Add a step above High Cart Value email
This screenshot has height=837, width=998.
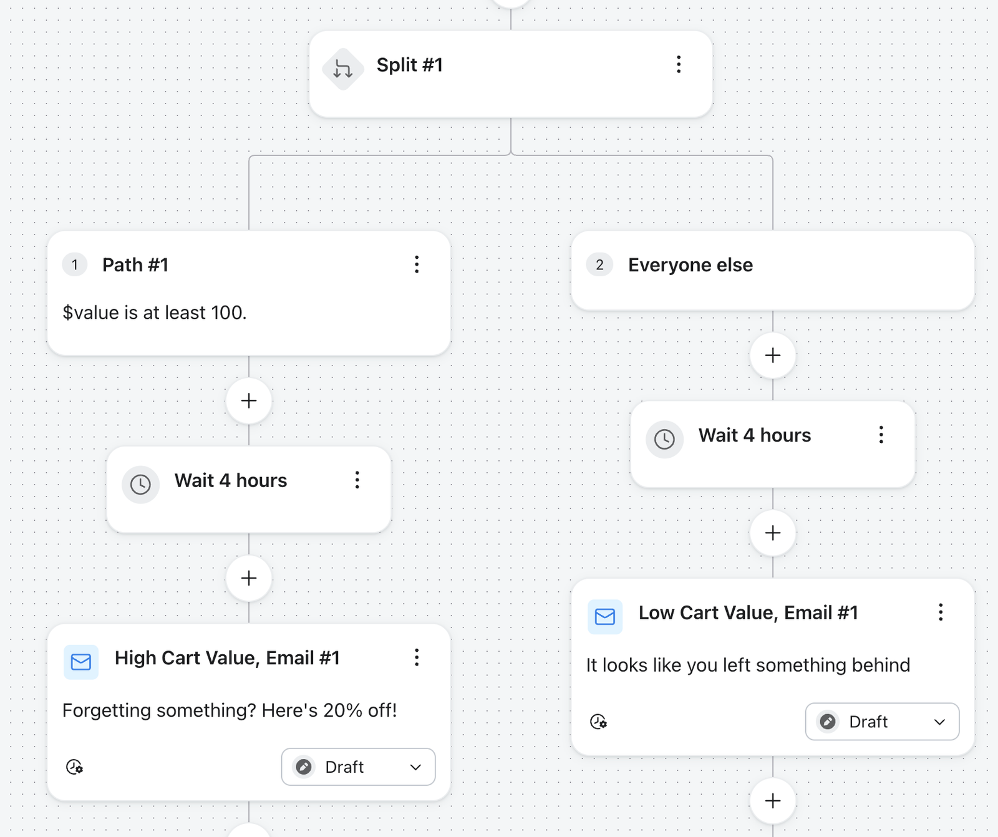(x=249, y=578)
